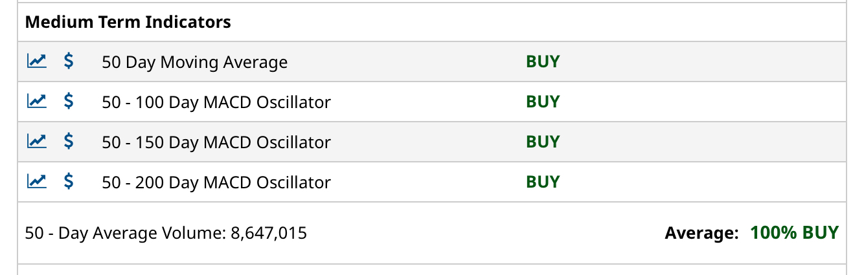Open chart icon for 50 Day Moving Average
This screenshot has width=864, height=275.
[36, 61]
